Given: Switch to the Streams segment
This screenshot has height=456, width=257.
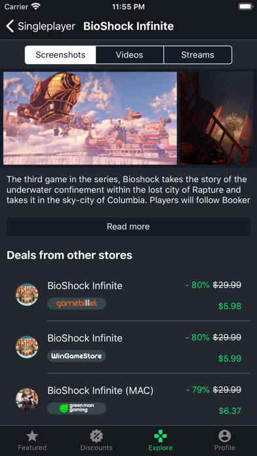Looking at the screenshot, I should click(197, 55).
